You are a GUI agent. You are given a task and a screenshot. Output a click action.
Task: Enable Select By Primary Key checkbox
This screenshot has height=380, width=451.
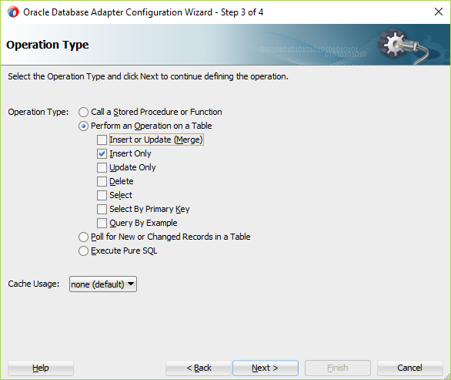[102, 209]
